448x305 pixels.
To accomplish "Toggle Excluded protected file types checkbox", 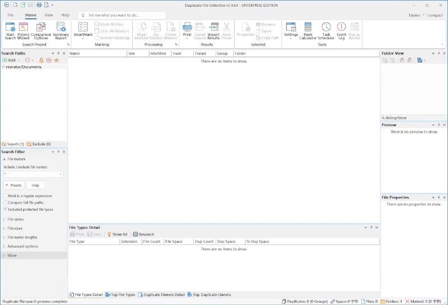I will (x=5, y=209).
